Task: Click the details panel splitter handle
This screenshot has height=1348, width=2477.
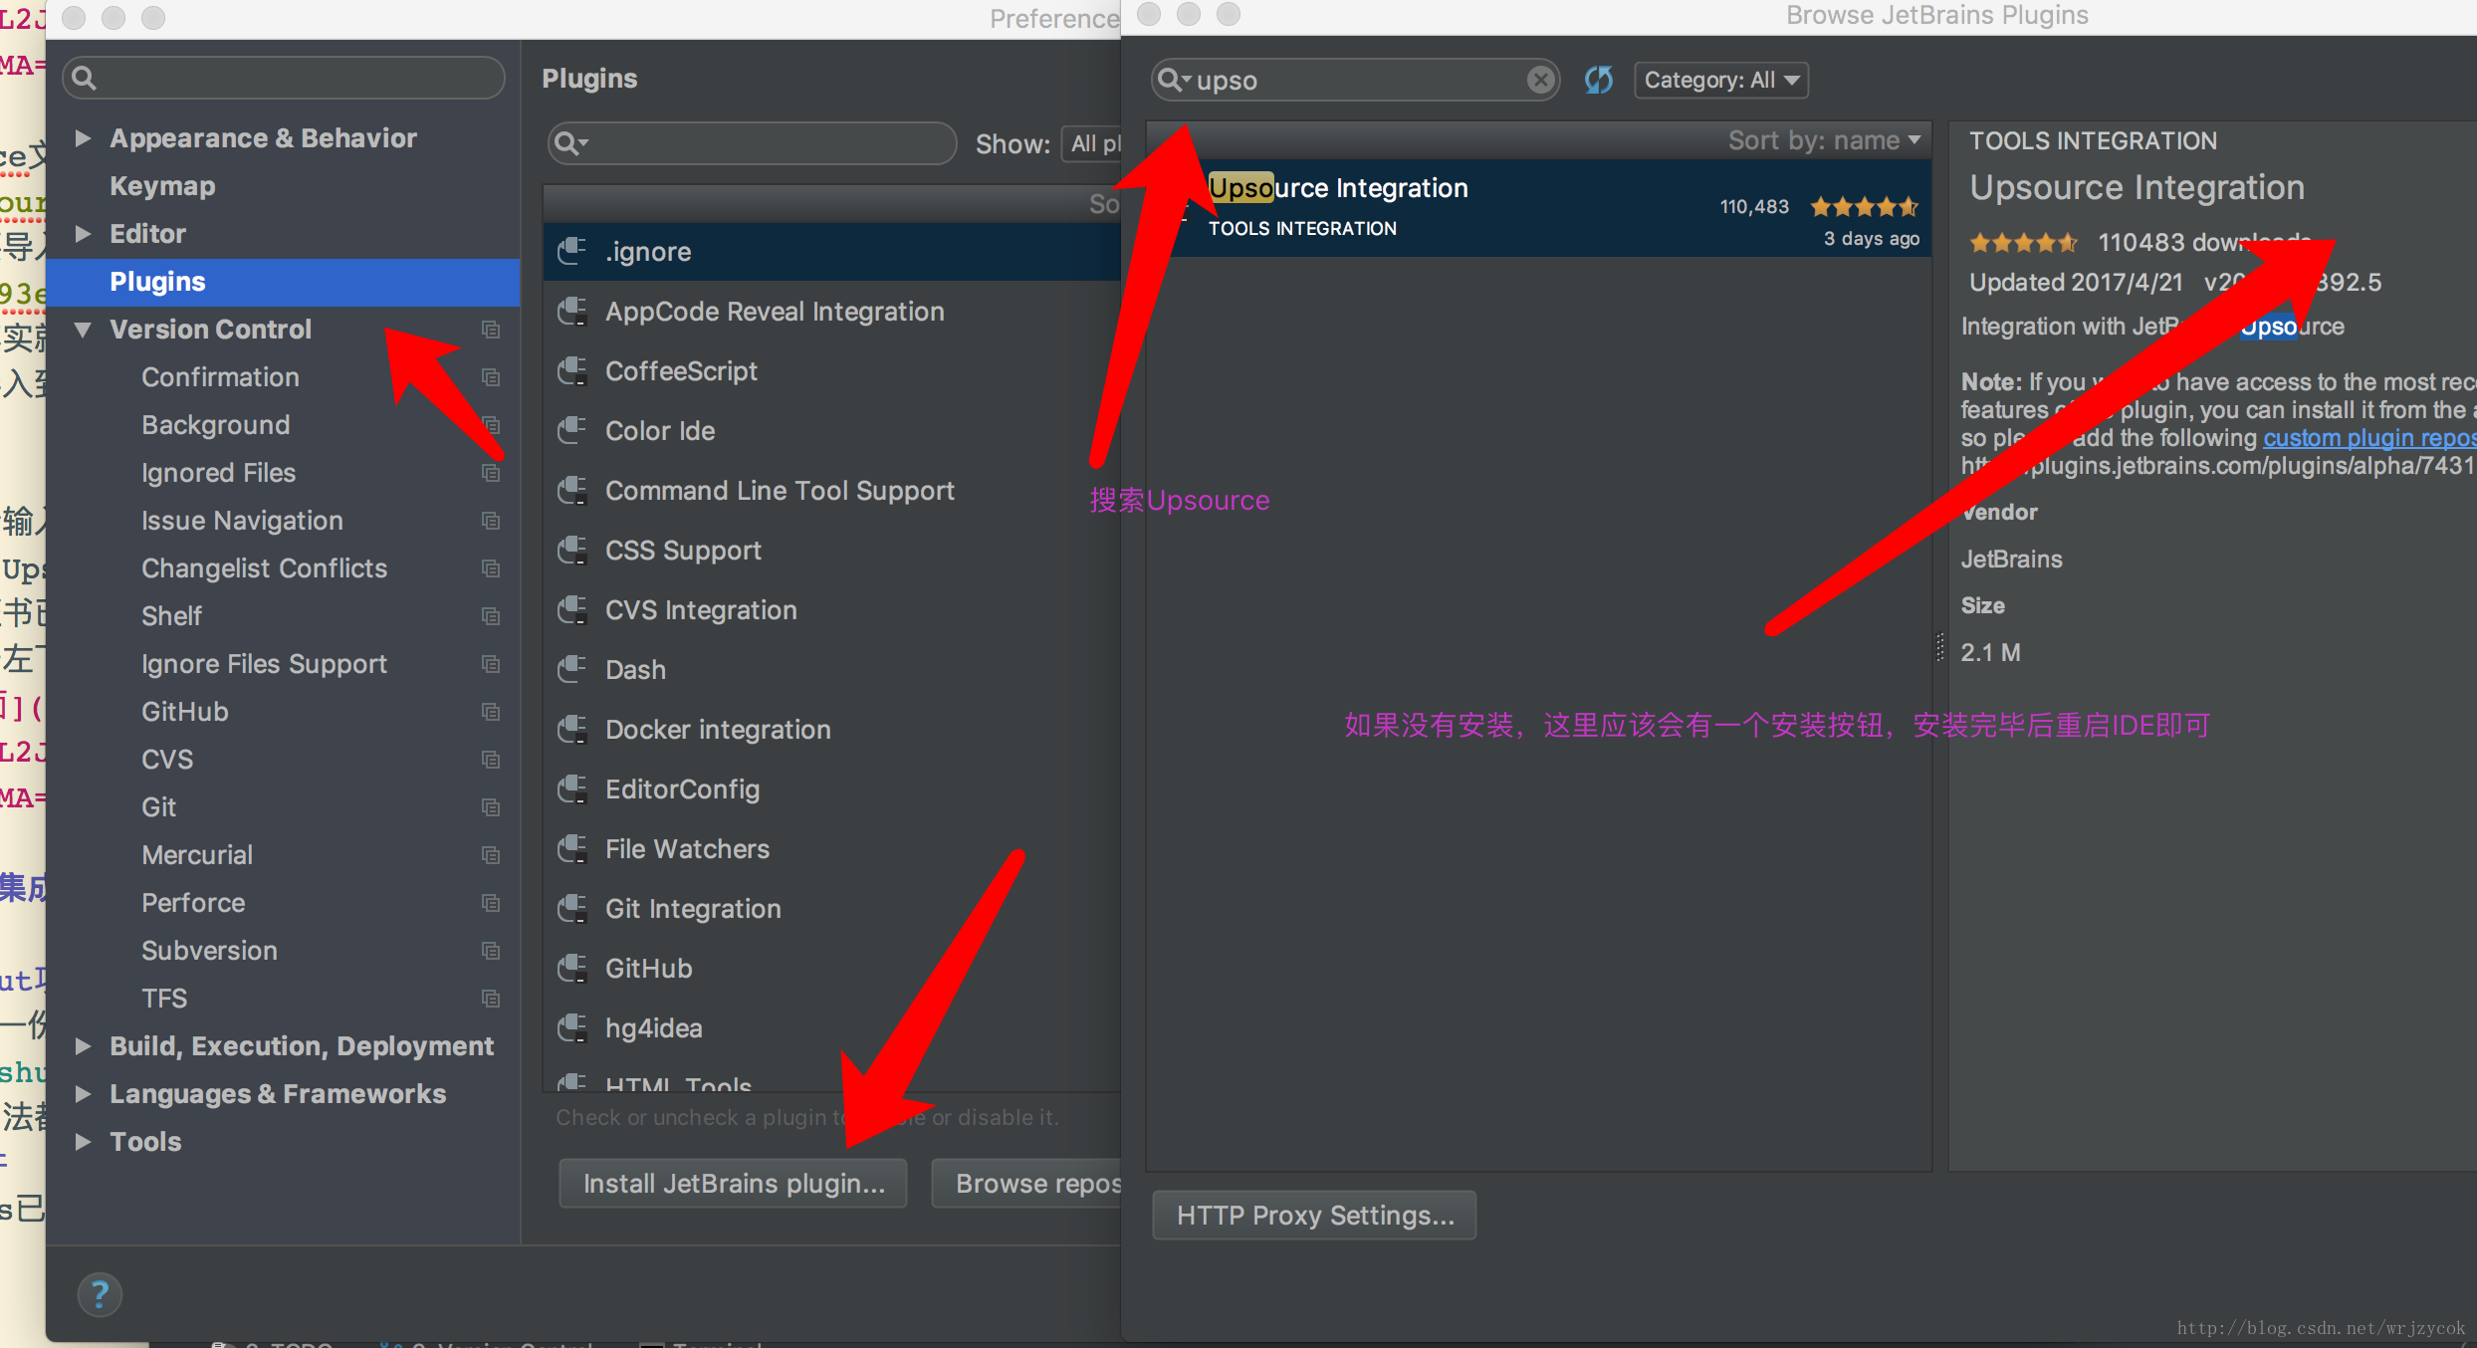Action: click(x=1939, y=647)
